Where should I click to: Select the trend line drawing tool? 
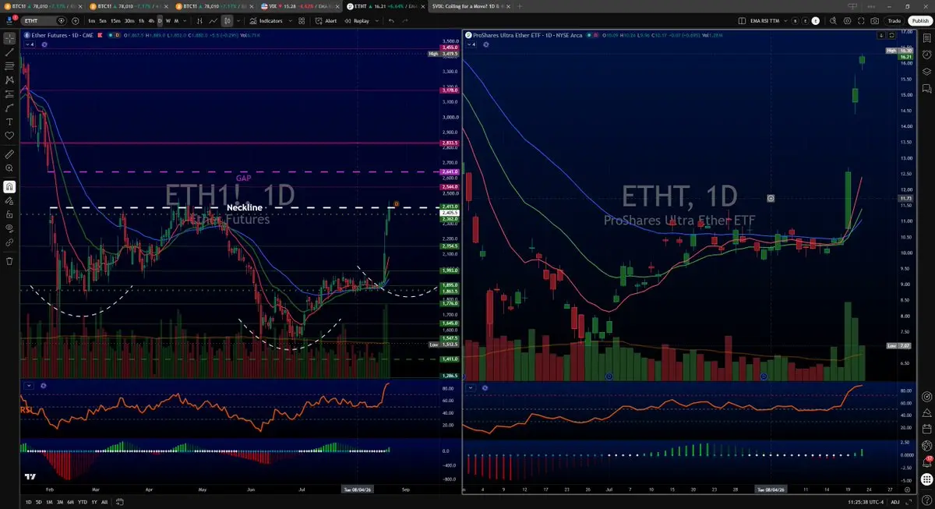tap(9, 51)
